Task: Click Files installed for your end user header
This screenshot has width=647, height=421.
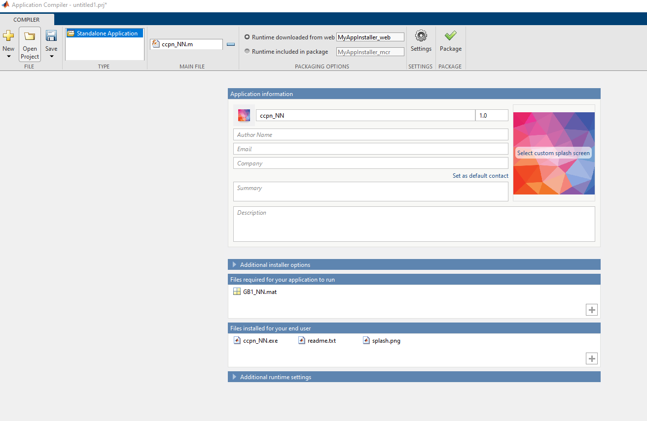Action: (414, 328)
